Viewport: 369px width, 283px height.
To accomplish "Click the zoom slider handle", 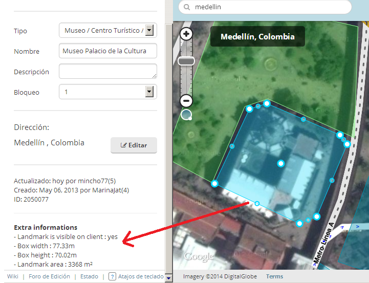I will [186, 61].
